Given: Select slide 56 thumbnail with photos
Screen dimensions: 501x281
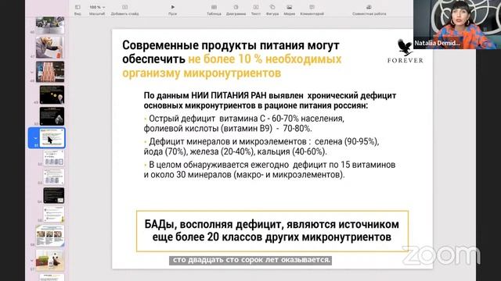Looking at the screenshot, I should click(50, 236).
